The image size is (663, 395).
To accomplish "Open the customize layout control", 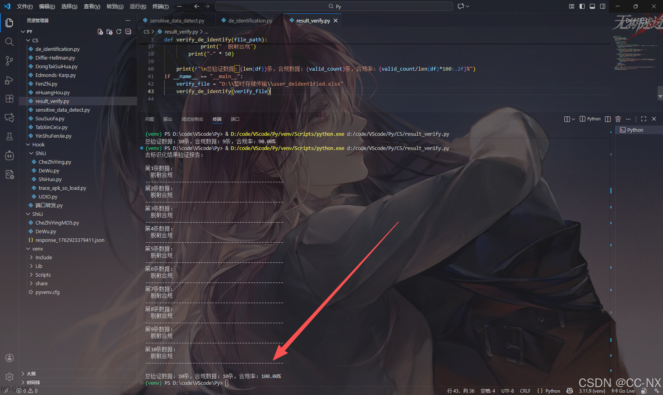I will (x=571, y=6).
